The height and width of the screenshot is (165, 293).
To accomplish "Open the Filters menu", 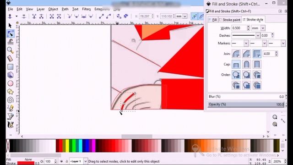I will (x=87, y=9).
